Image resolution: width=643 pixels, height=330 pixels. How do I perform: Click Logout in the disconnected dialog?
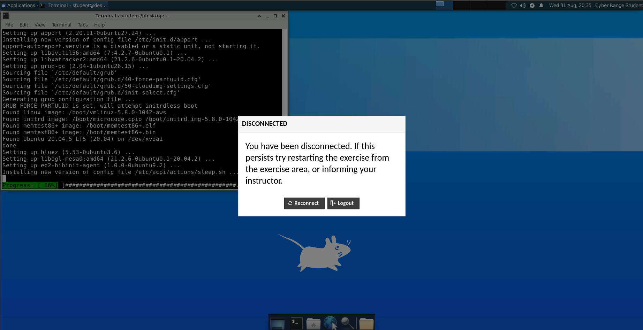coord(343,203)
